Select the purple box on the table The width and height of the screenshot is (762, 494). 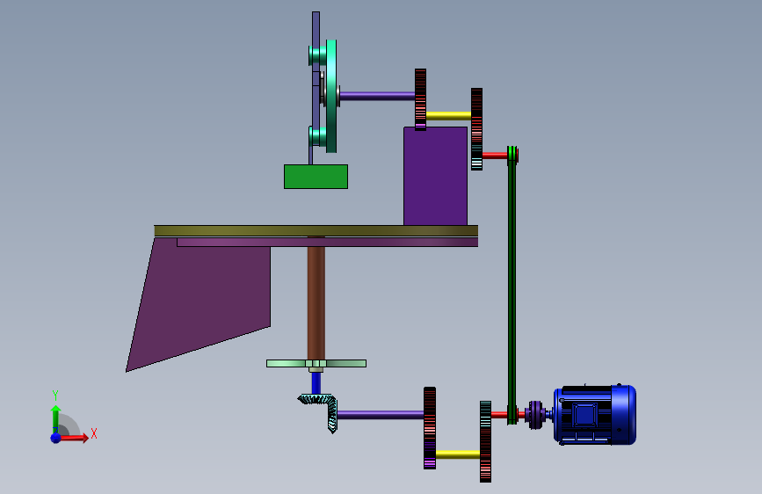tap(435, 176)
